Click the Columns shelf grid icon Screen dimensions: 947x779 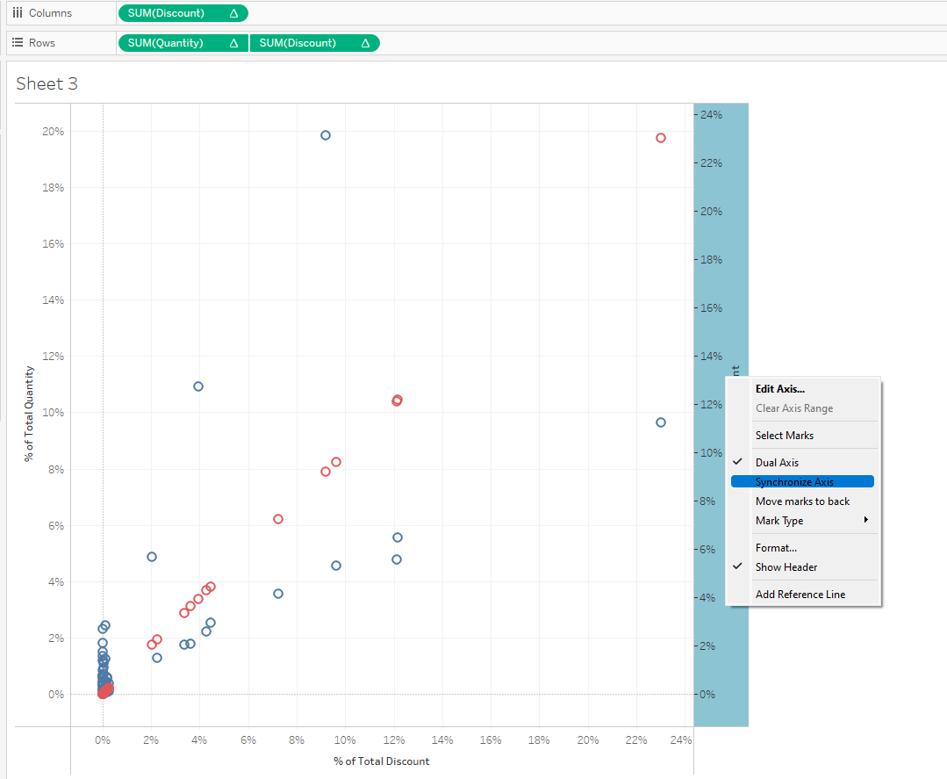point(18,12)
